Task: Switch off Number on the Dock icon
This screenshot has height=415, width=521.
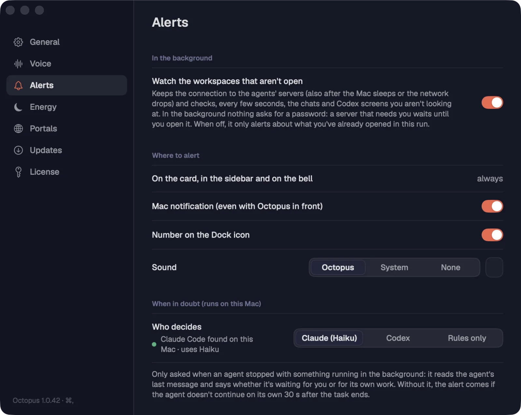Action: (492, 235)
